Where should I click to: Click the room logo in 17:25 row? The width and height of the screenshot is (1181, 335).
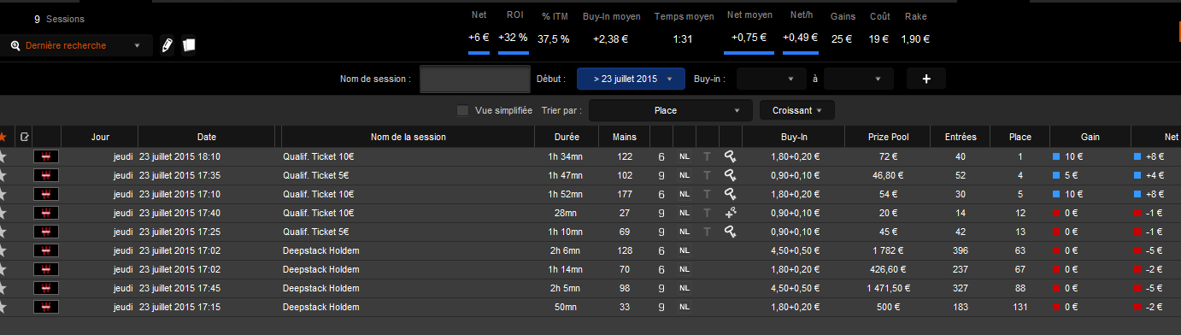click(46, 232)
